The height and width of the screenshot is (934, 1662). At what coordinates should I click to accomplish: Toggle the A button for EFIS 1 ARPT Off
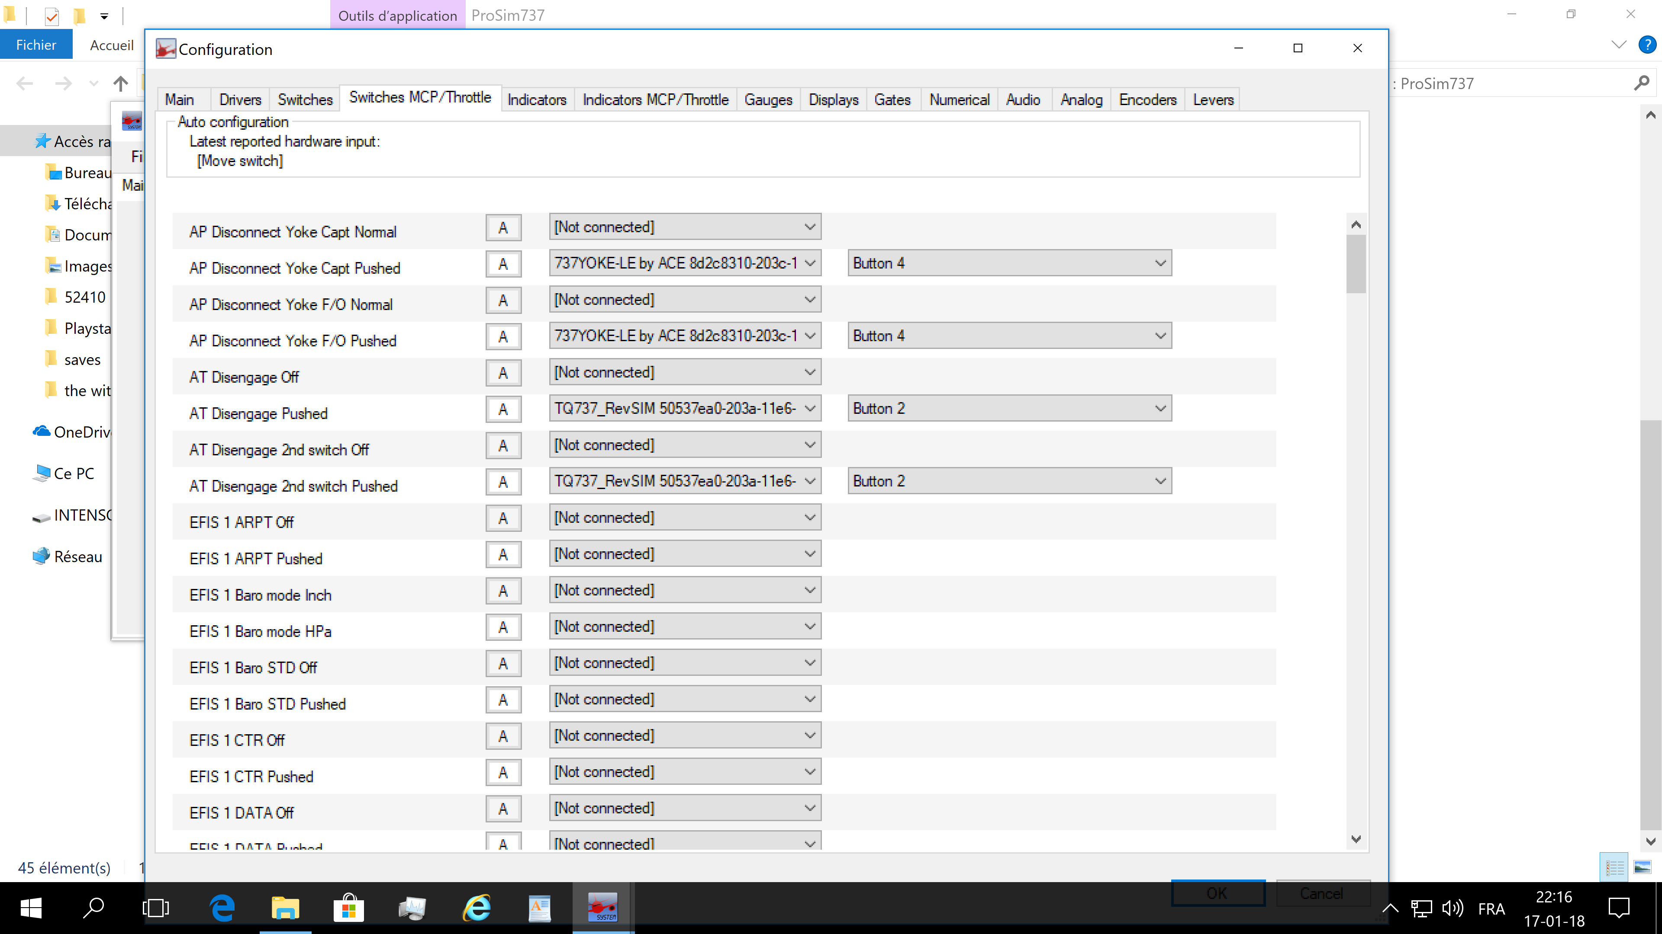click(503, 518)
